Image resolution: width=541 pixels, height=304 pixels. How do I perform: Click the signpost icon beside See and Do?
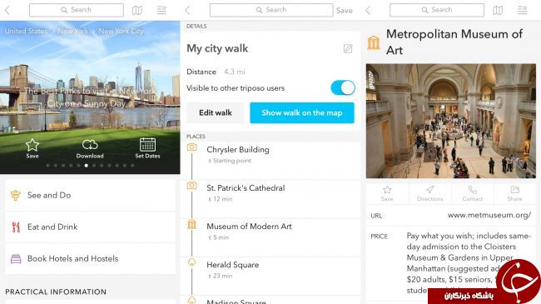(16, 195)
